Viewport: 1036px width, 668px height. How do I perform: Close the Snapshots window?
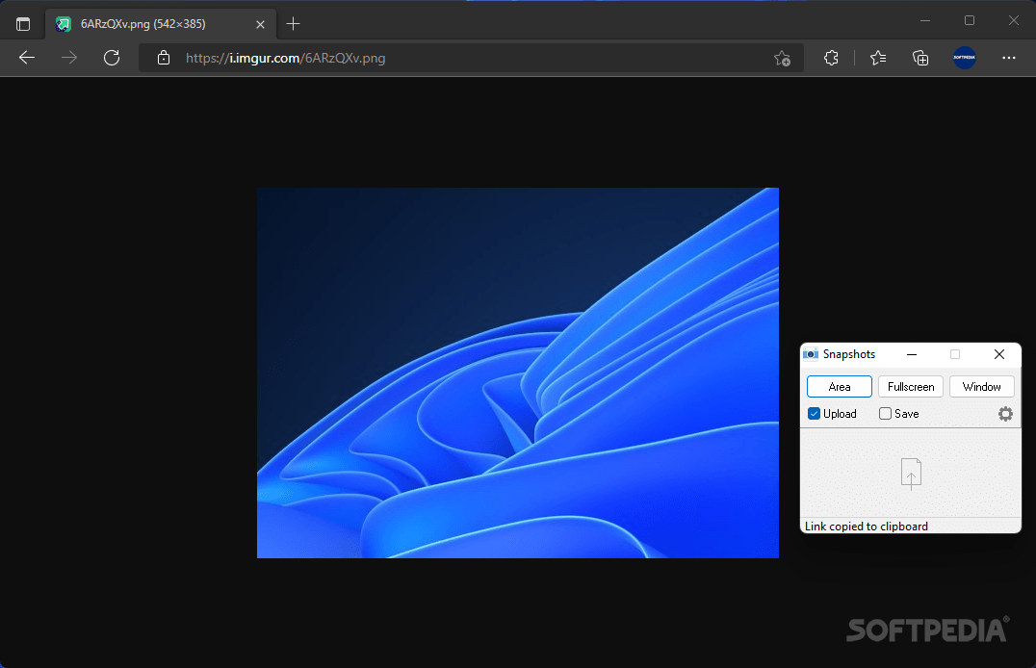tap(999, 355)
